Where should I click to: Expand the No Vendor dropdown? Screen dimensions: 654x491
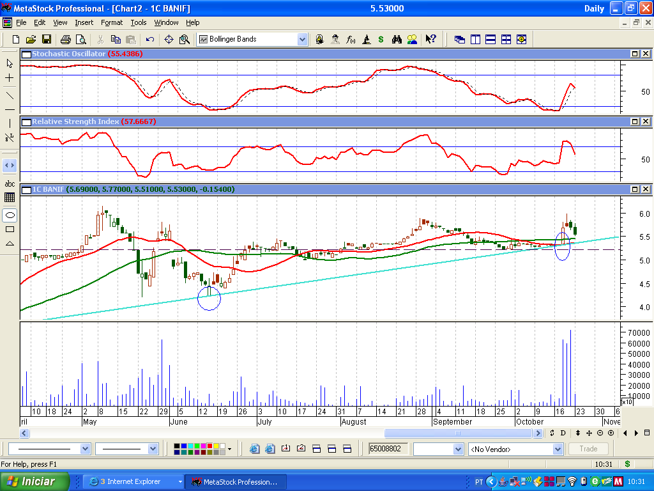pyautogui.click(x=558, y=449)
